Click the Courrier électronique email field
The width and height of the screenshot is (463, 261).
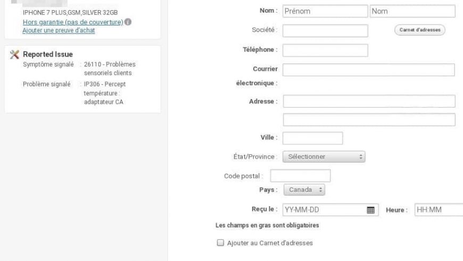tap(368, 70)
